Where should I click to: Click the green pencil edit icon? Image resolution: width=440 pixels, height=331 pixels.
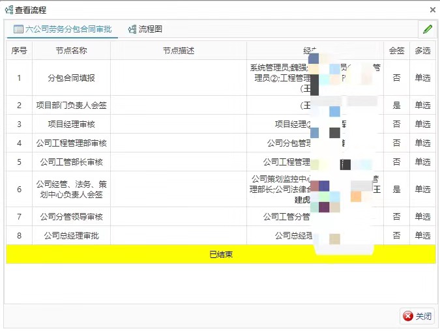428,29
